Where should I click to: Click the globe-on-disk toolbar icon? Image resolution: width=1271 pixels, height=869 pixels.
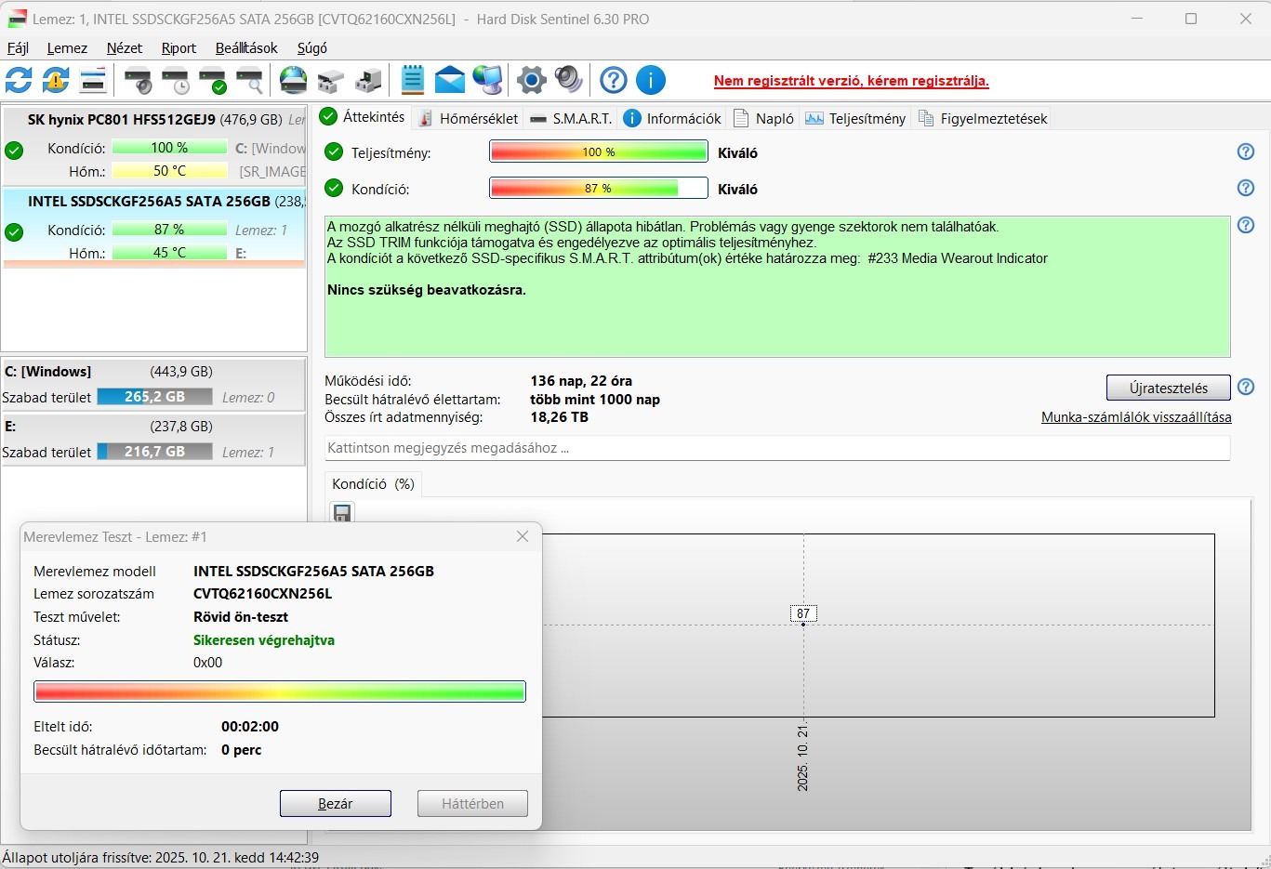click(294, 80)
